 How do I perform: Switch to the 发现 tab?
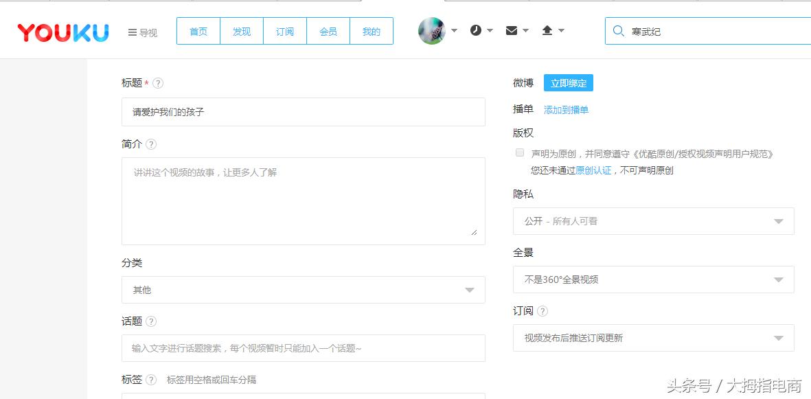[x=241, y=30]
